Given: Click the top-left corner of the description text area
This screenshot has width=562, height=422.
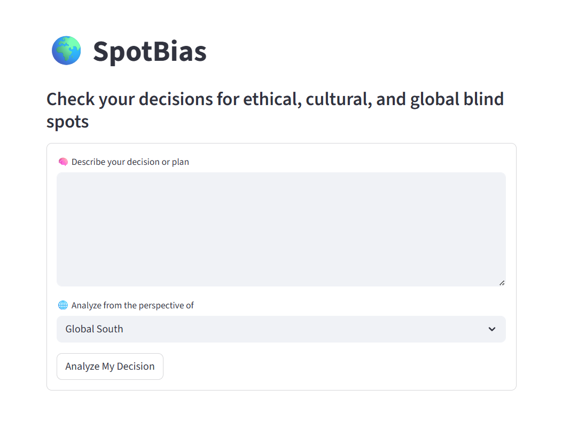Looking at the screenshot, I should (x=63, y=178).
